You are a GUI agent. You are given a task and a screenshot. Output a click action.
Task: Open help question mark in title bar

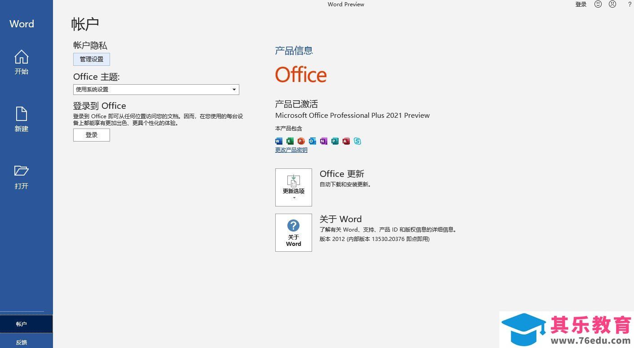coord(630,4)
